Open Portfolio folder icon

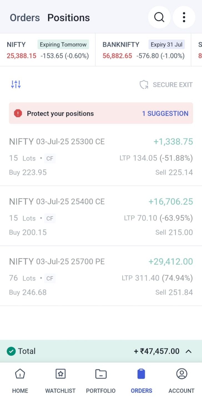tap(101, 374)
